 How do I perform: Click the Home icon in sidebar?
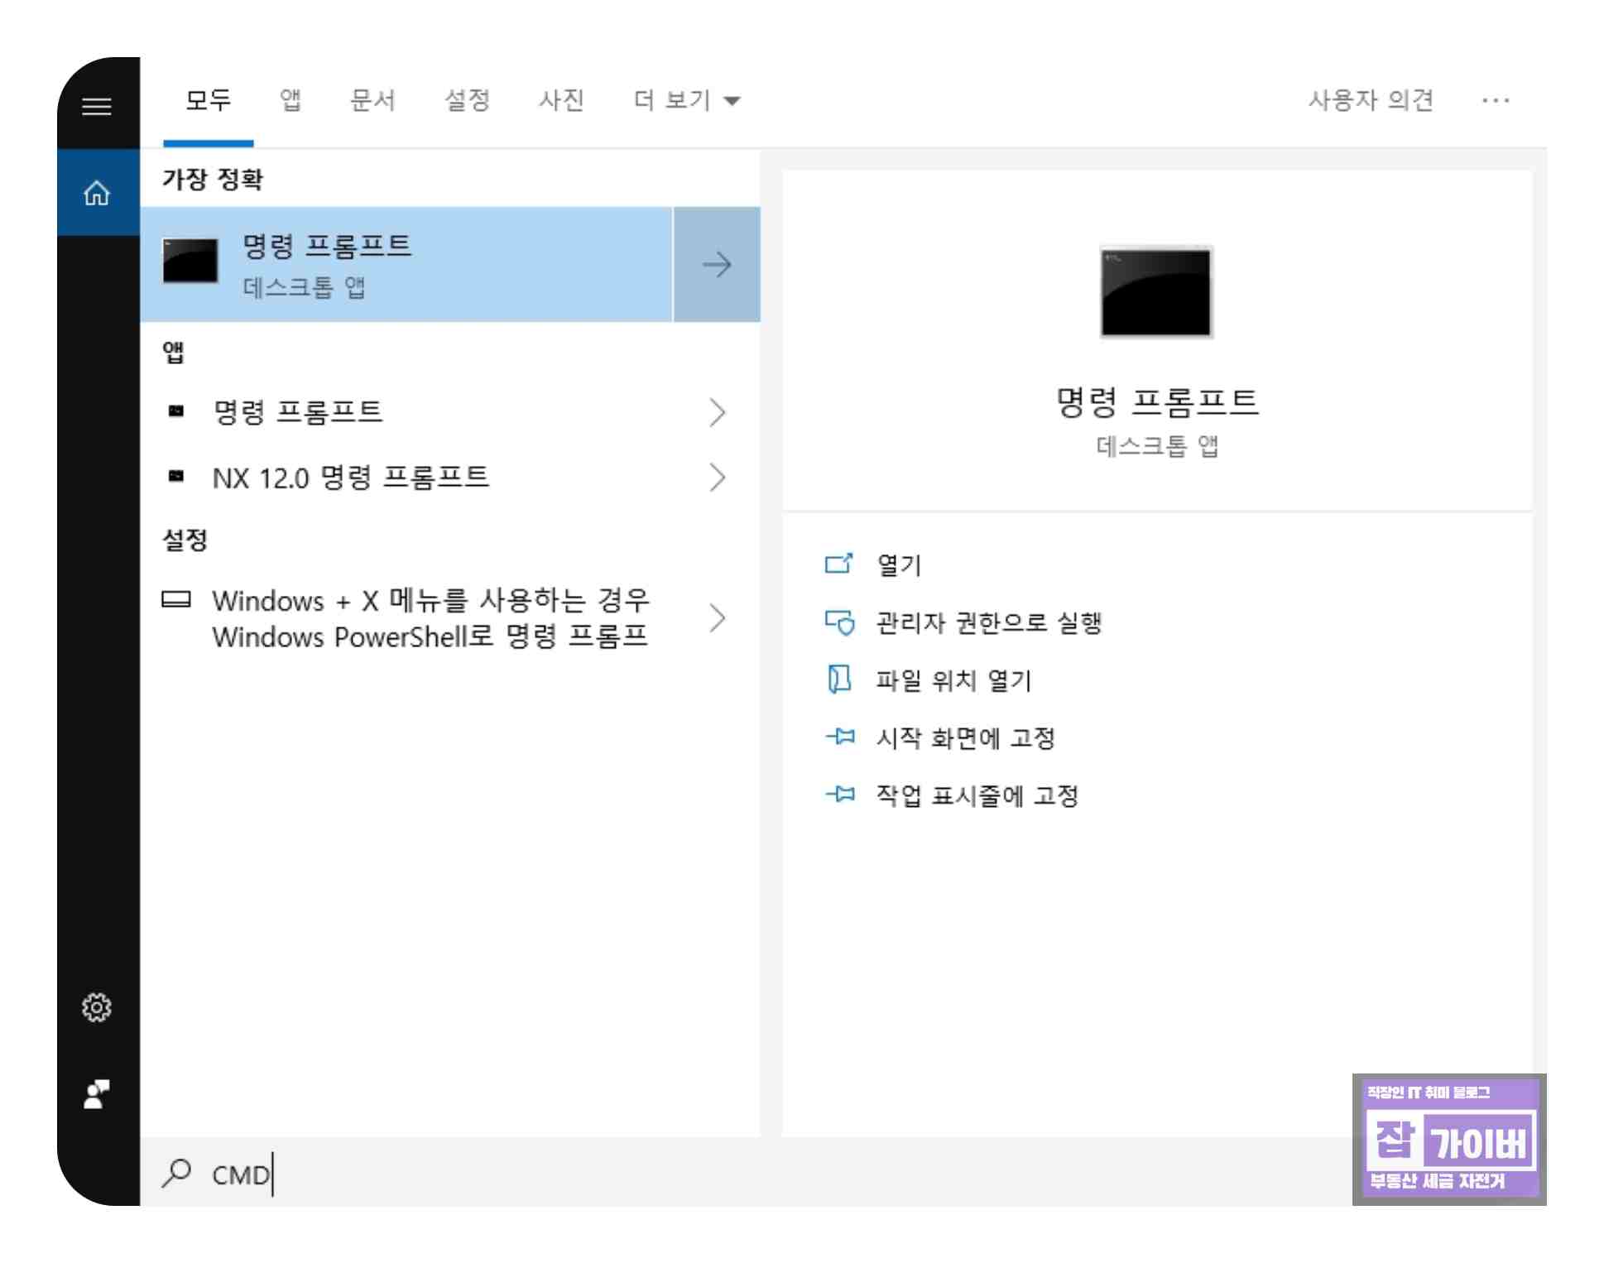(97, 194)
